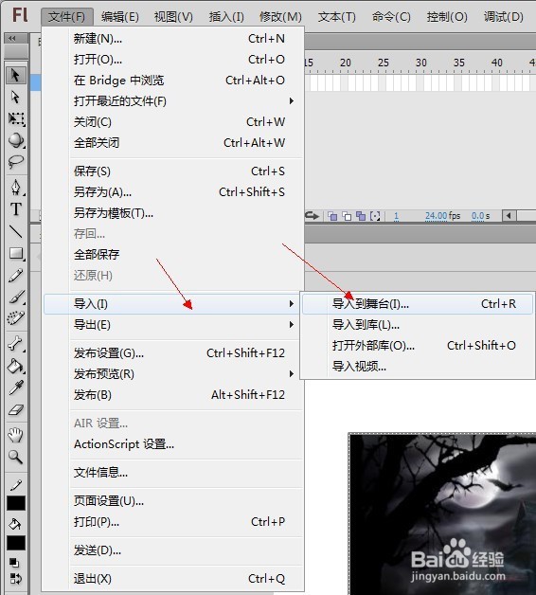Choose 另存为(A)... menu entry
This screenshot has width=536, height=595.
(x=173, y=192)
